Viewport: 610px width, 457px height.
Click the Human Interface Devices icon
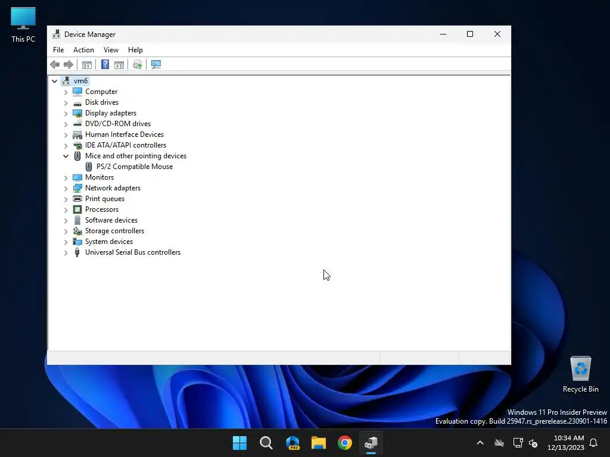[77, 134]
